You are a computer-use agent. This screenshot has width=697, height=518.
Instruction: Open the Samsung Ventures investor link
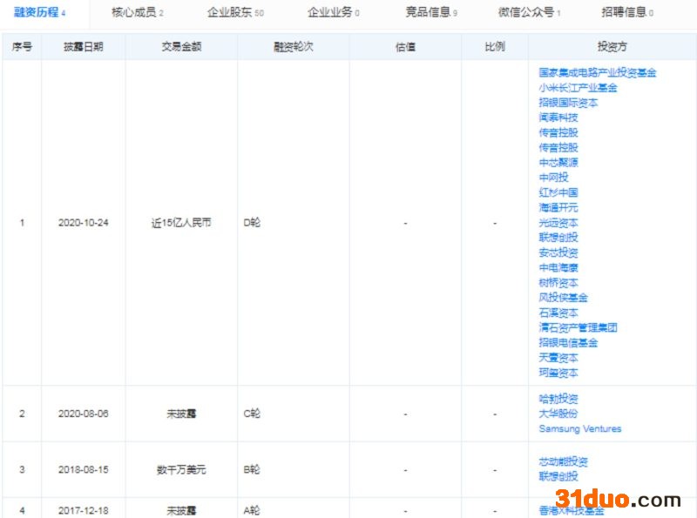(x=580, y=428)
